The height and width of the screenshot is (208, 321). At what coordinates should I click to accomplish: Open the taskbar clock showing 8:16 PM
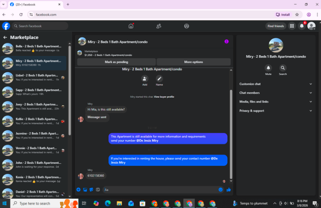(302, 203)
